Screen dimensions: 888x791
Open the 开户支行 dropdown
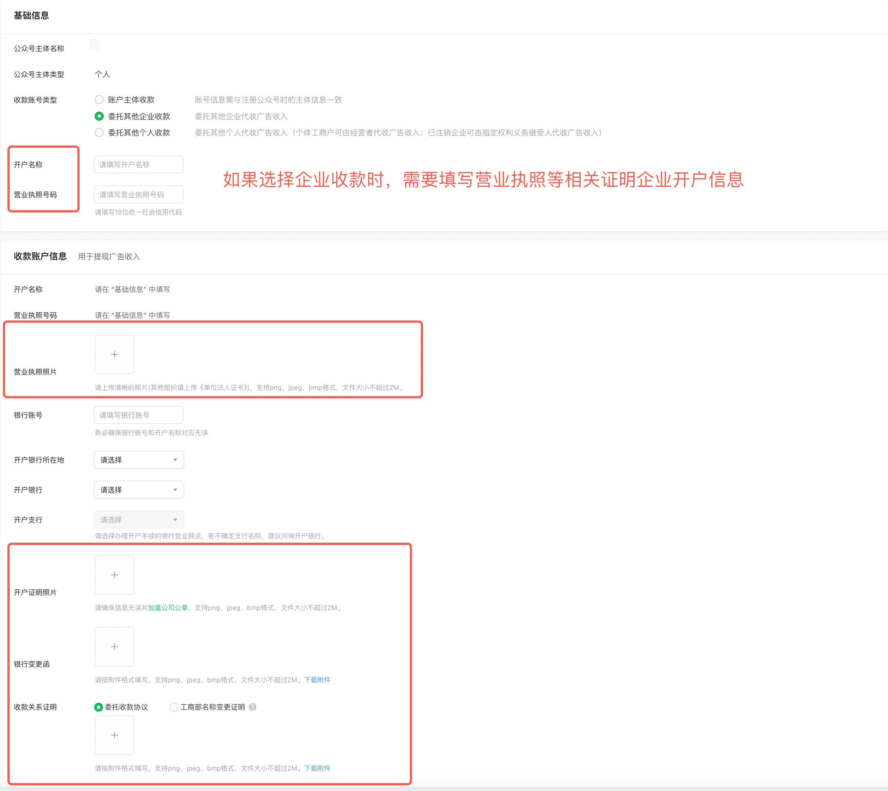(x=139, y=520)
